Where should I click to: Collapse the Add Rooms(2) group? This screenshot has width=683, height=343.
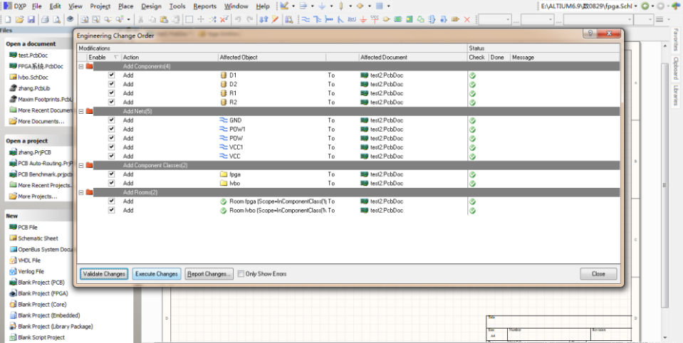81,192
